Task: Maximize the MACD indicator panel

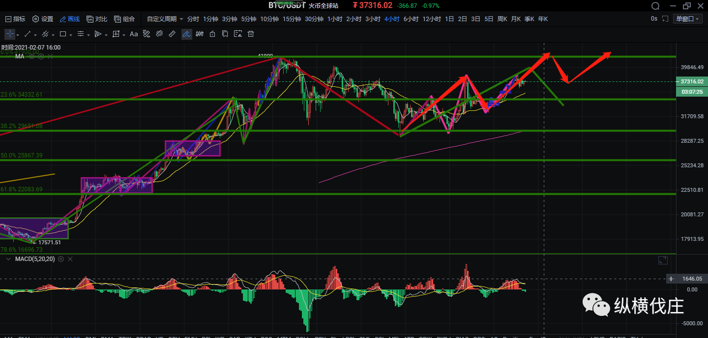Action: (x=663, y=260)
